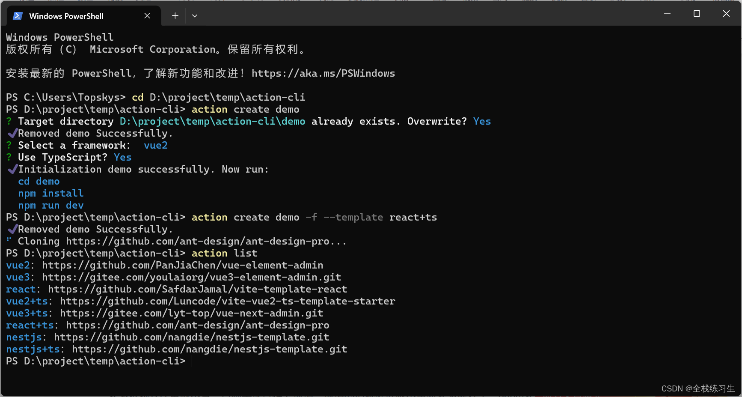Open the new tab profile dropdown
The height and width of the screenshot is (397, 742).
tap(195, 16)
